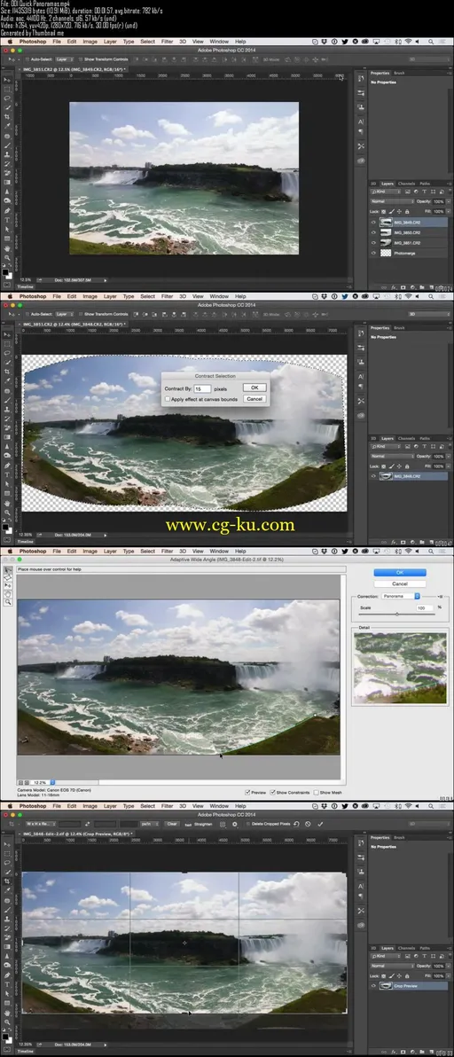This screenshot has width=454, height=1057.
Task: Open the W x H x Res preset dropdown
Action: (39, 824)
